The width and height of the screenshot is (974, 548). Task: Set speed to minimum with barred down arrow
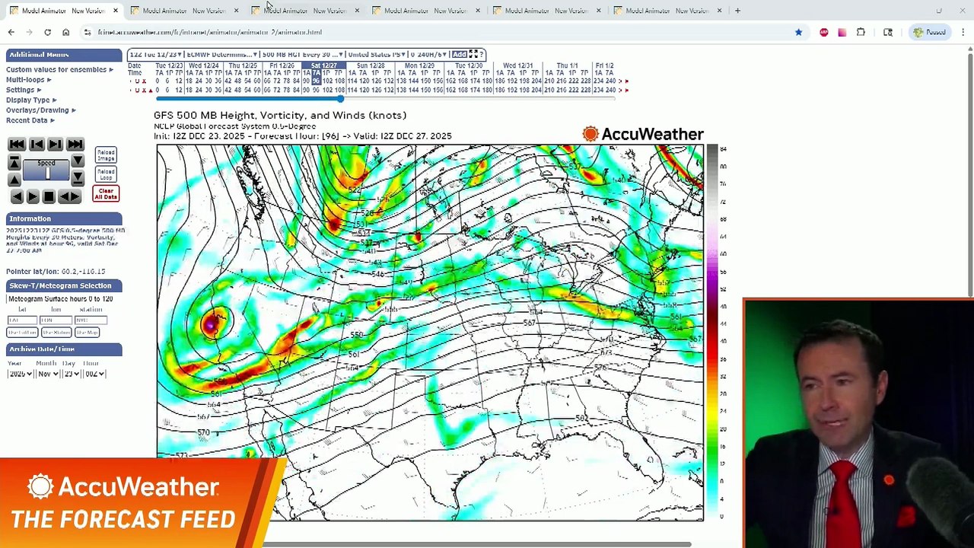coord(78,179)
